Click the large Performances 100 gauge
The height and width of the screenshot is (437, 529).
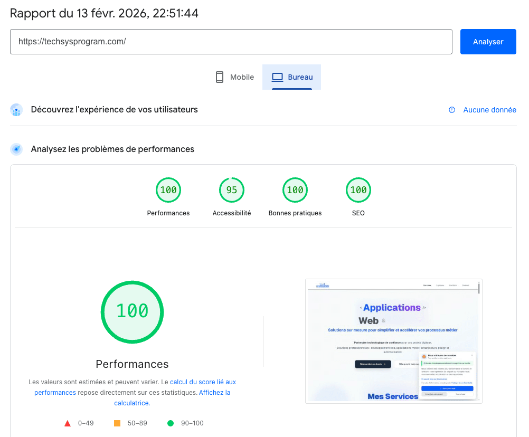pos(131,312)
